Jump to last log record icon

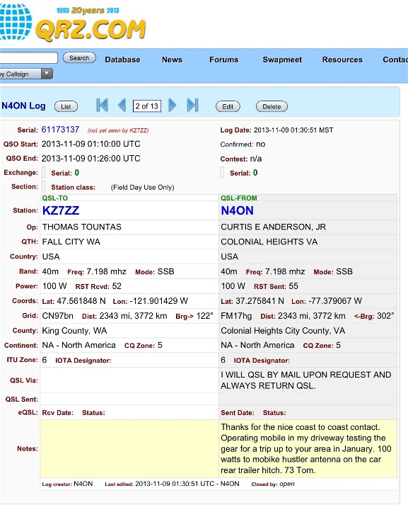pos(193,106)
